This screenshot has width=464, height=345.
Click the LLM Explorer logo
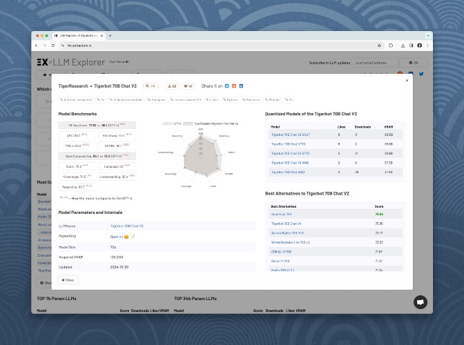pyautogui.click(x=71, y=62)
